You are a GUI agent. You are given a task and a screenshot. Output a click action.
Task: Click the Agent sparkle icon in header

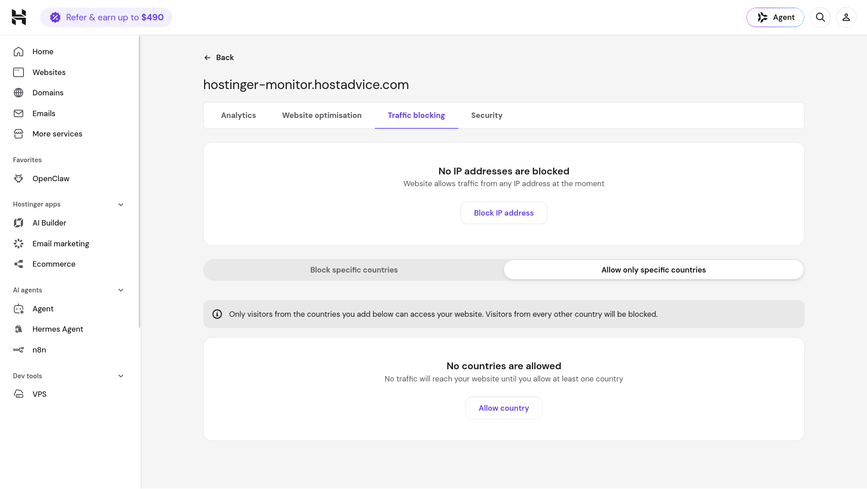click(x=763, y=17)
